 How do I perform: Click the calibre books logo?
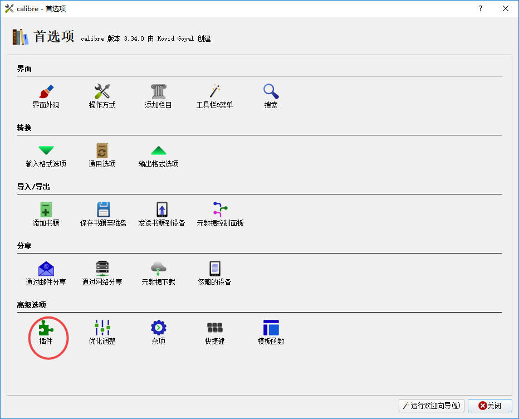pyautogui.click(x=21, y=37)
